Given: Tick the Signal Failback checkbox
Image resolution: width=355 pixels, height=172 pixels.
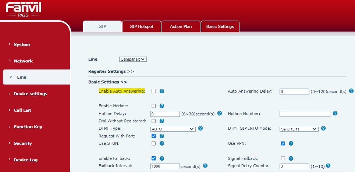Looking at the screenshot, I should pos(283,158).
